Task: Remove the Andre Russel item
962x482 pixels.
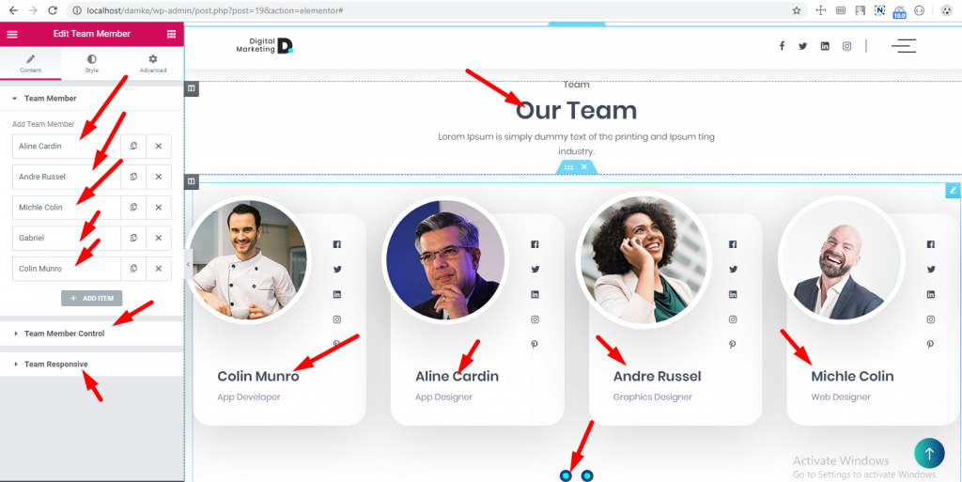Action: [x=158, y=177]
